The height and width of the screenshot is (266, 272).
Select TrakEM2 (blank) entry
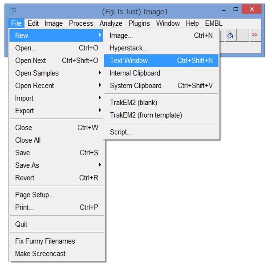[161, 103]
